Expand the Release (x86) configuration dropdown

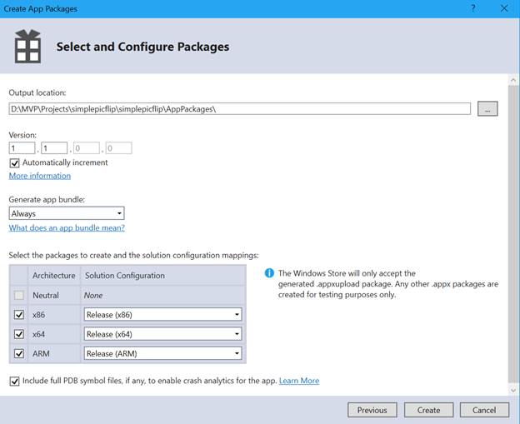tap(163, 314)
